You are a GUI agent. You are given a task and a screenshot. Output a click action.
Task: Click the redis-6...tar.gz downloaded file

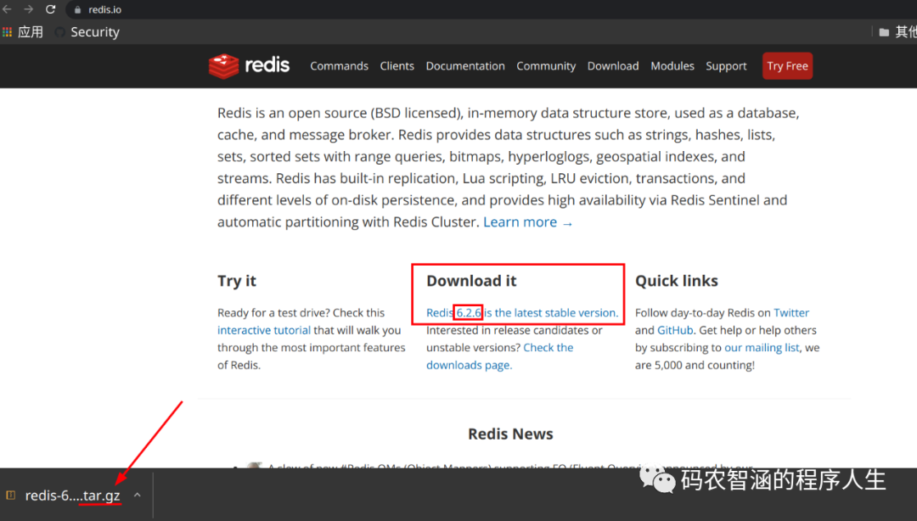click(72, 496)
